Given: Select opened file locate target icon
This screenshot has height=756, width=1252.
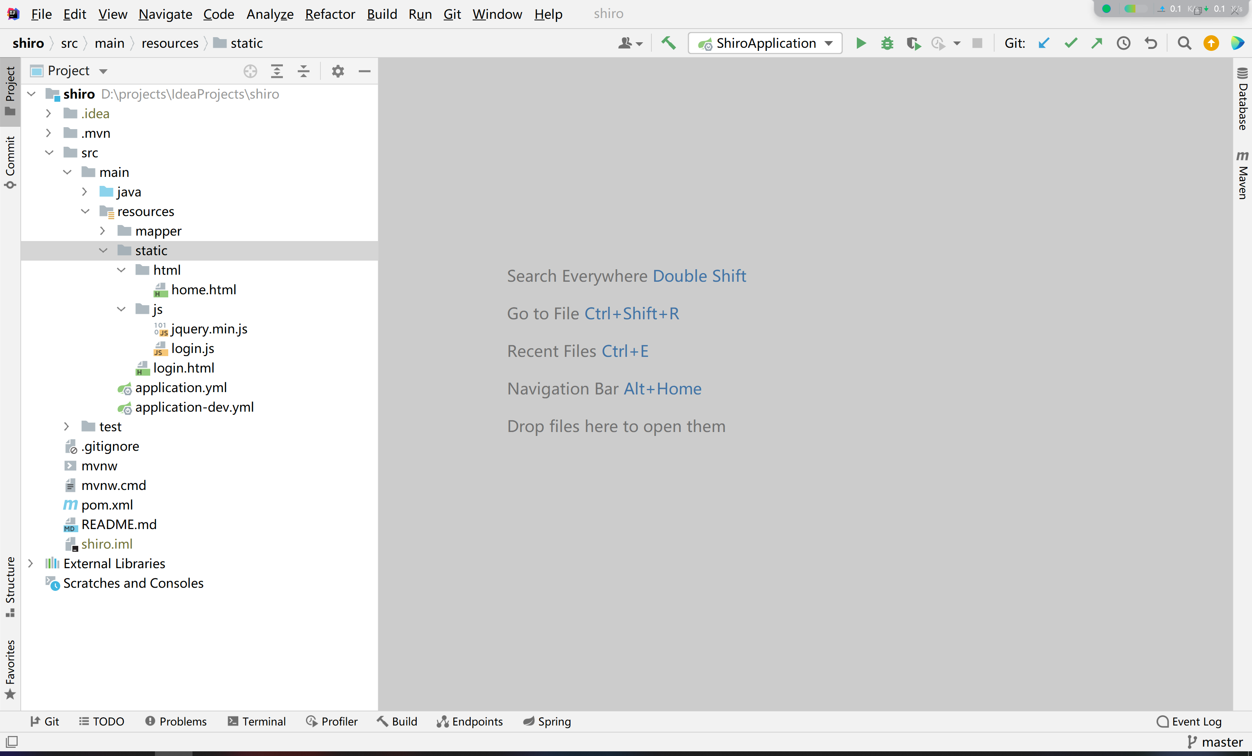Looking at the screenshot, I should (250, 71).
